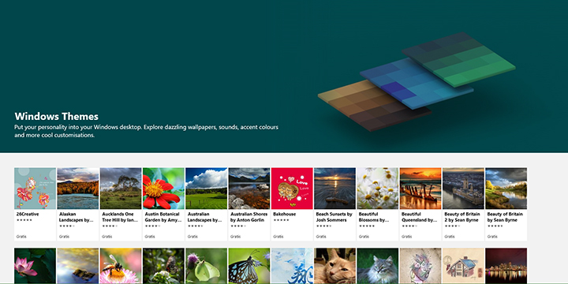The width and height of the screenshot is (568, 284).
Task: Click Gratis price on Australian Shores card
Action: 235,237
